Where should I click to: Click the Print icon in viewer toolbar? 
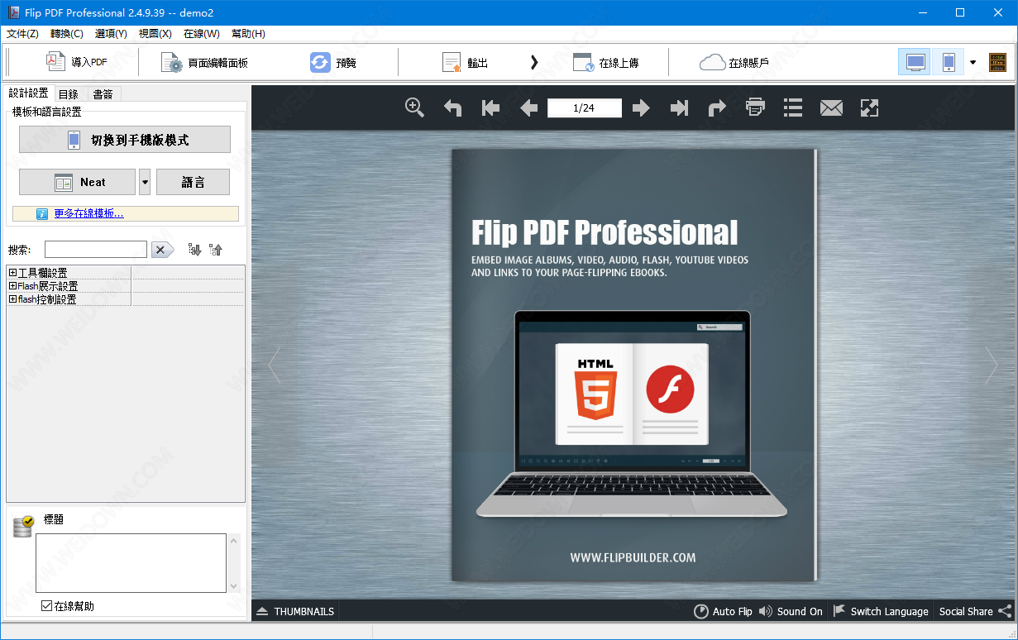[x=755, y=107]
